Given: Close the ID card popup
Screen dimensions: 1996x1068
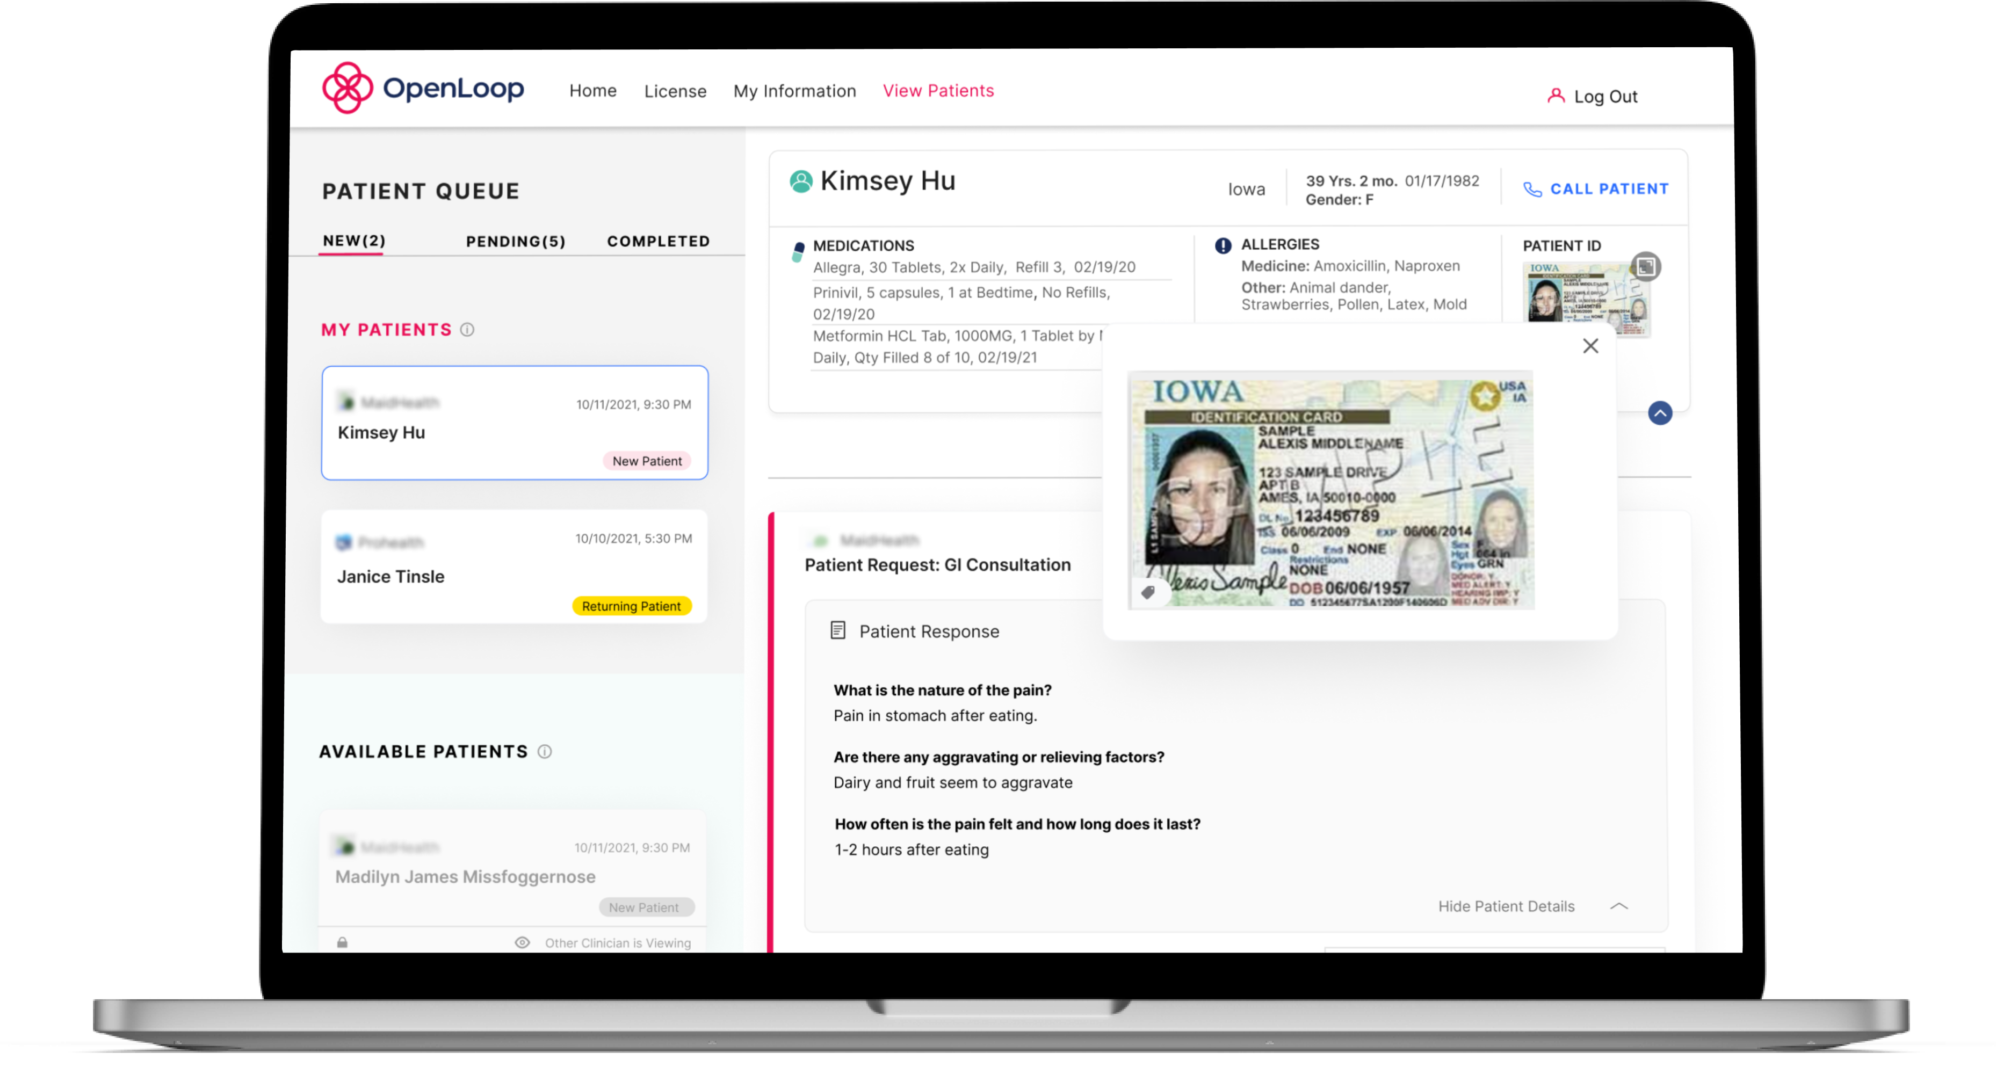Looking at the screenshot, I should coord(1590,346).
